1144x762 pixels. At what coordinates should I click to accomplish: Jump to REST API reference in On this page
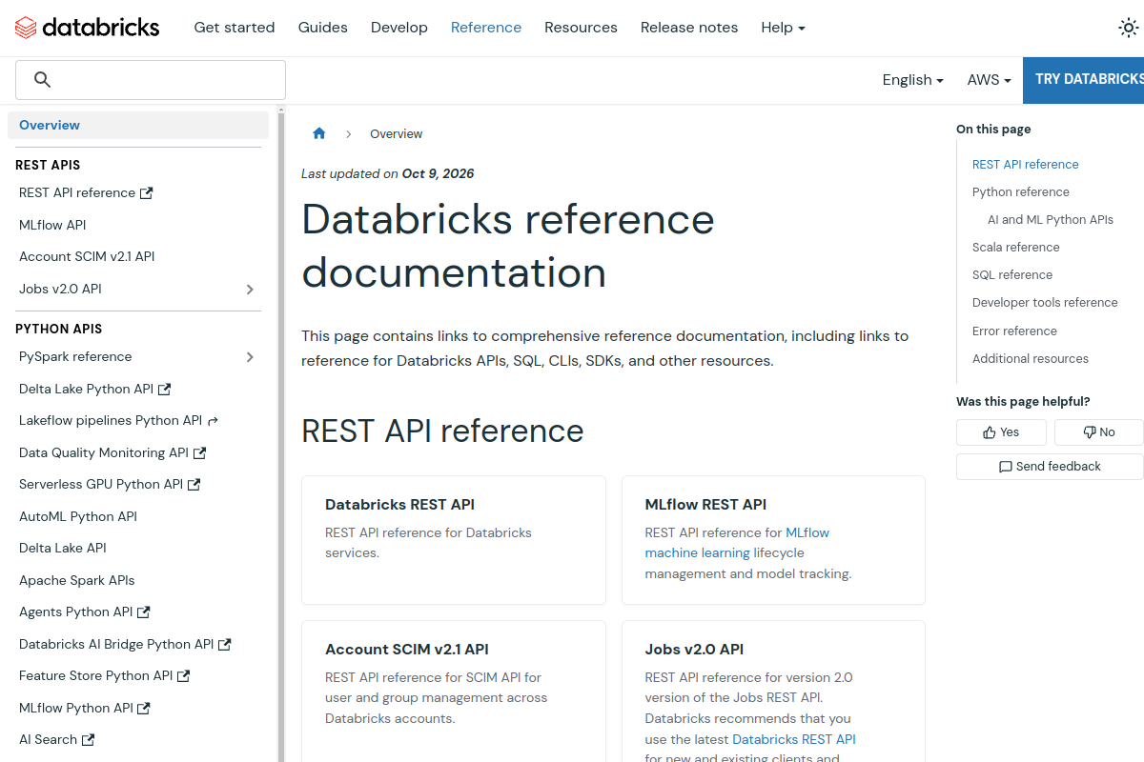(x=1025, y=165)
